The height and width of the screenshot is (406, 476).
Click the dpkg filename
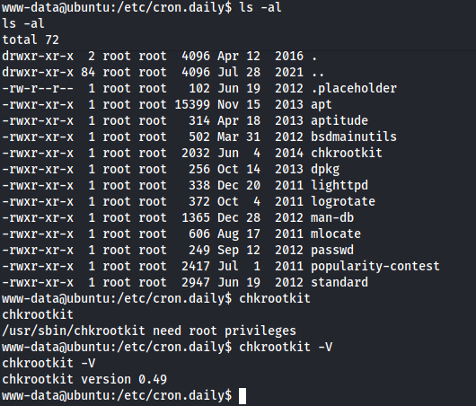click(325, 170)
